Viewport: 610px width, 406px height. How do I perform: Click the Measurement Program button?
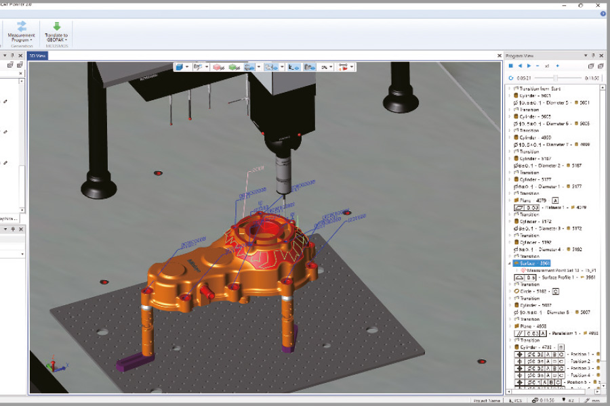click(x=21, y=31)
